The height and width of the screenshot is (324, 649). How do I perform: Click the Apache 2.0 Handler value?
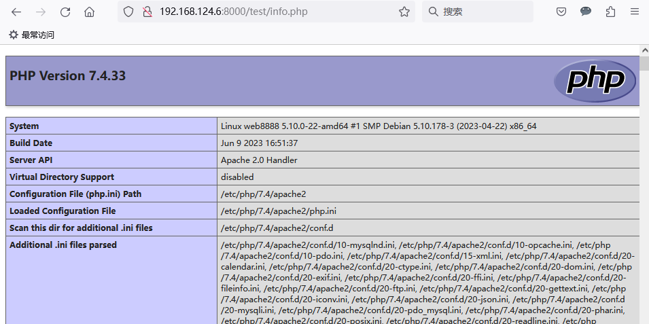[x=259, y=160]
